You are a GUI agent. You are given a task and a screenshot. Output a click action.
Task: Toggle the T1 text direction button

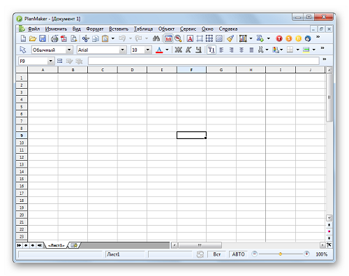click(211, 50)
